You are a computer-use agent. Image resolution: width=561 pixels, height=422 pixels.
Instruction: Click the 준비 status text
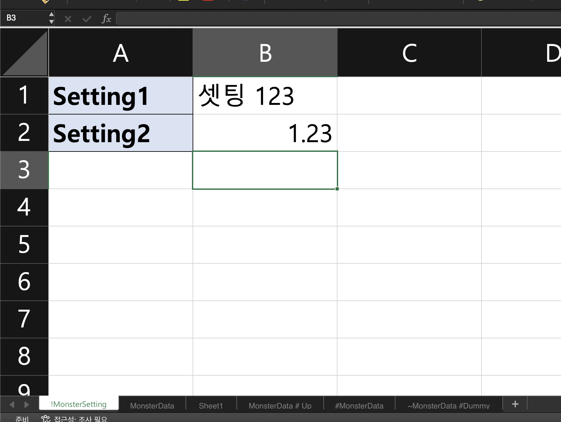point(22,419)
